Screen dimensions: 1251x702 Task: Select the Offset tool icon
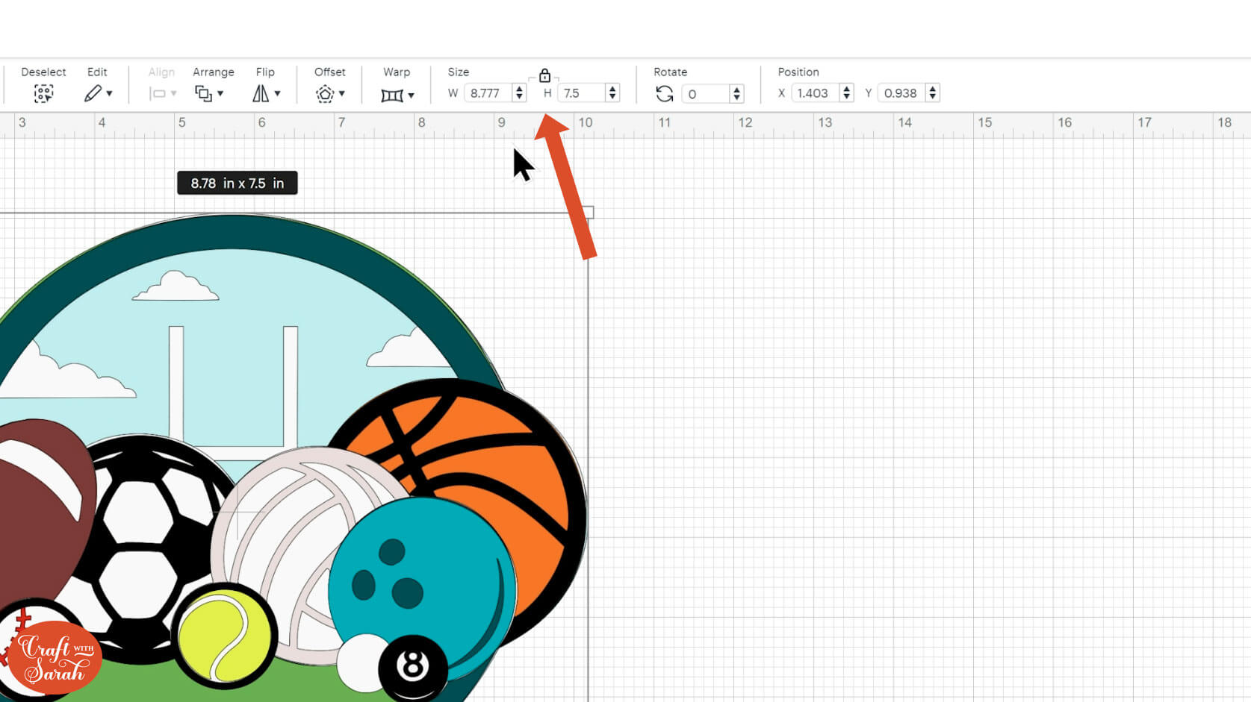[x=325, y=94]
